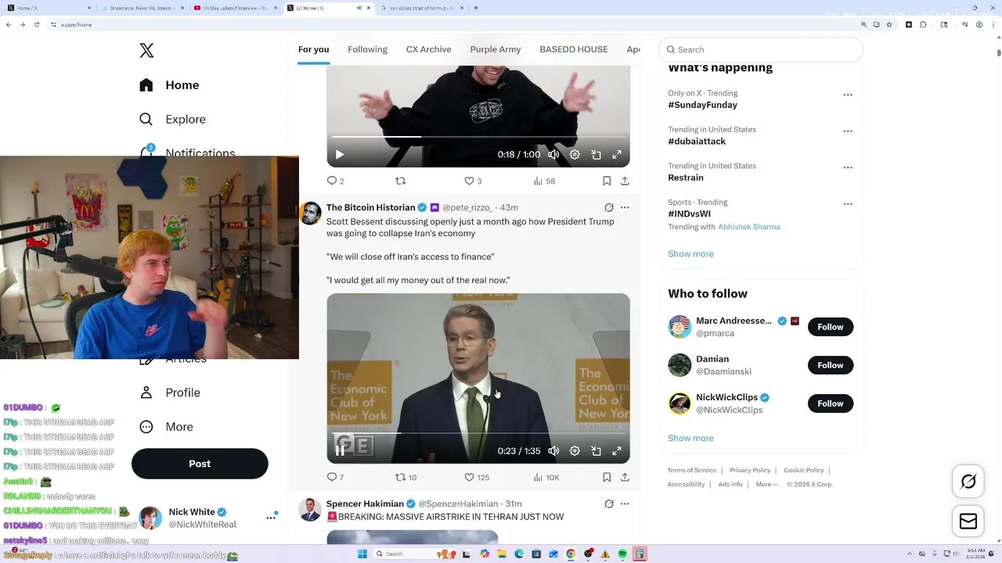
Task: Open the Profile page
Action: [169, 393]
